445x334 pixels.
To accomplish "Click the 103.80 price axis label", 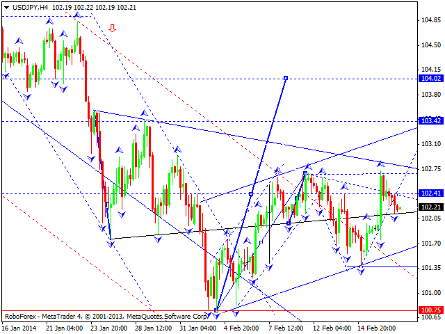I will (x=431, y=95).
